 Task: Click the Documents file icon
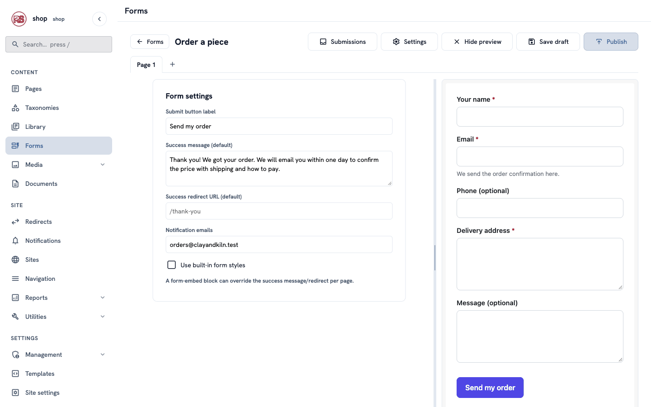coord(15,184)
